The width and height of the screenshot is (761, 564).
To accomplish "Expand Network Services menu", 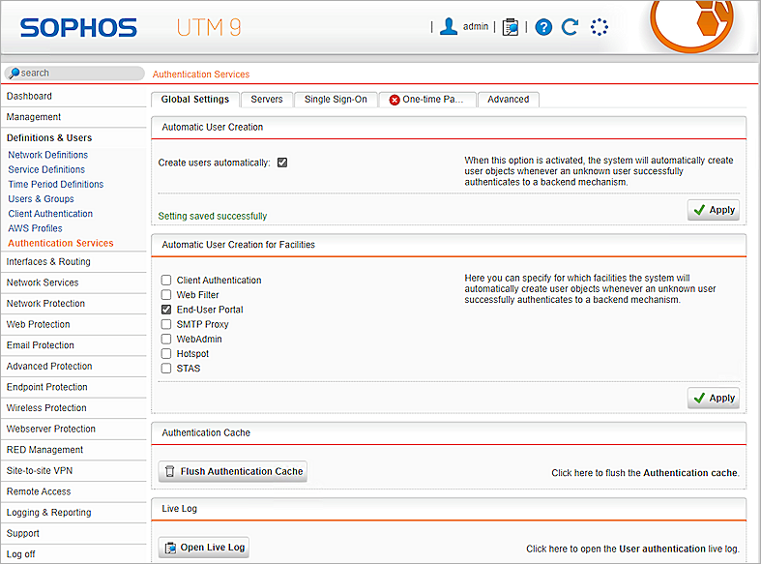I will [73, 282].
